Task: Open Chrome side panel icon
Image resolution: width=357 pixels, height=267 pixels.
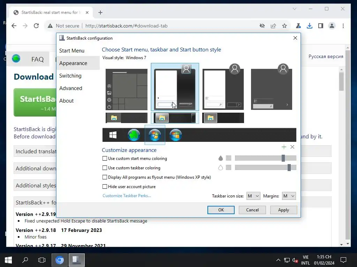Action: [x=321, y=26]
